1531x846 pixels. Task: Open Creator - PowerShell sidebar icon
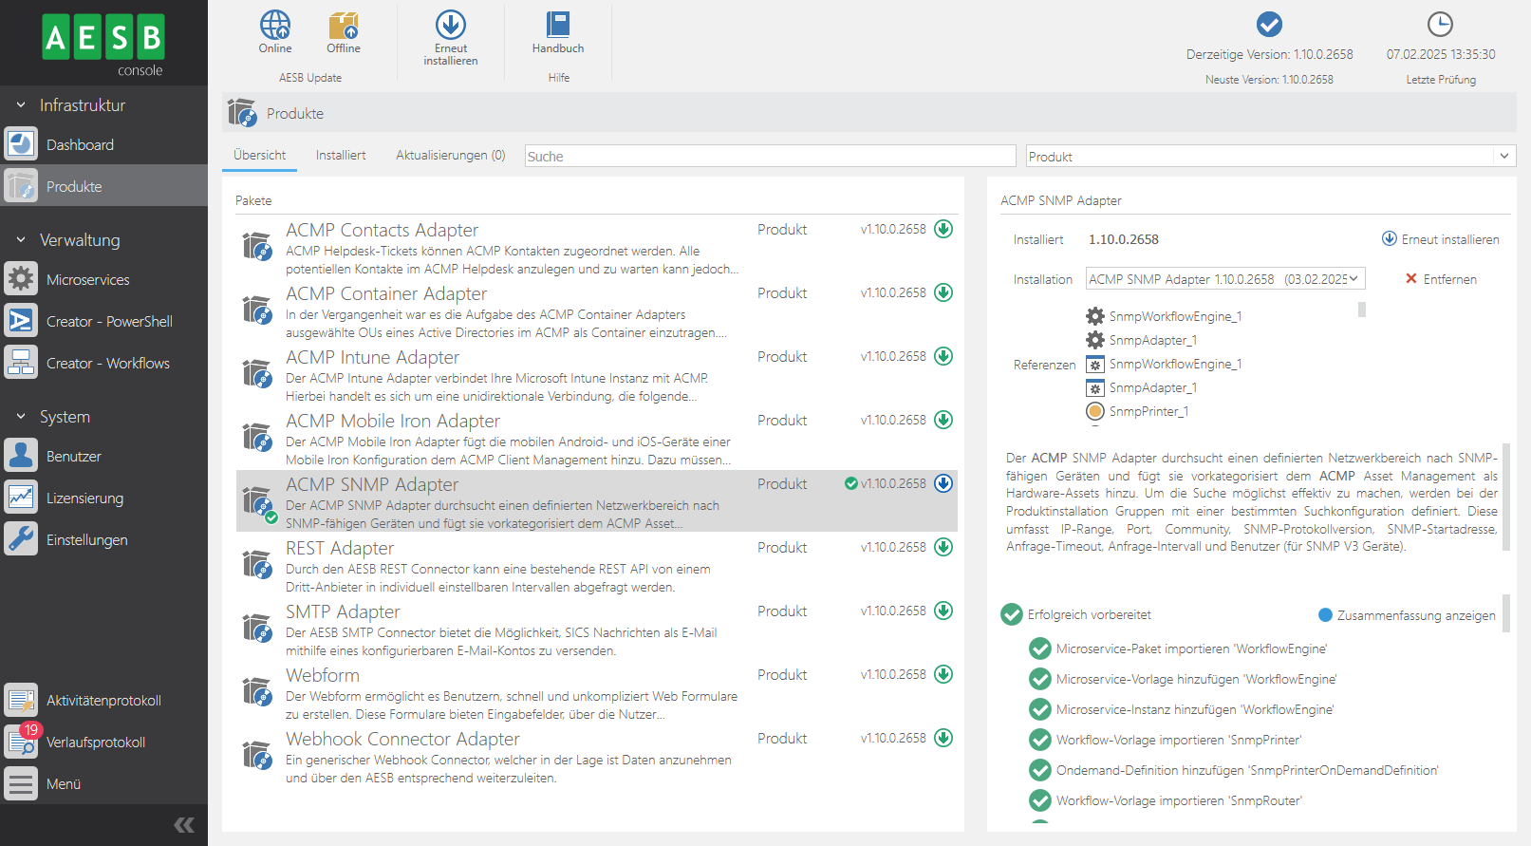[21, 321]
